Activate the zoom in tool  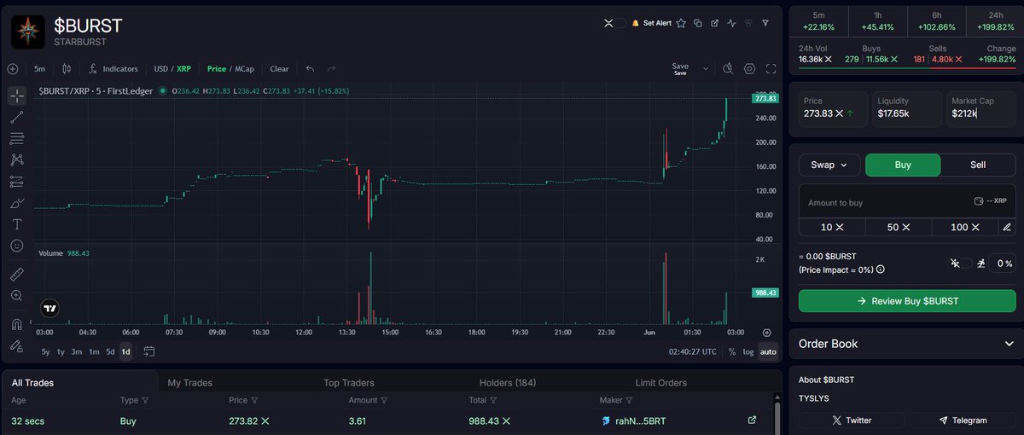coord(16,296)
